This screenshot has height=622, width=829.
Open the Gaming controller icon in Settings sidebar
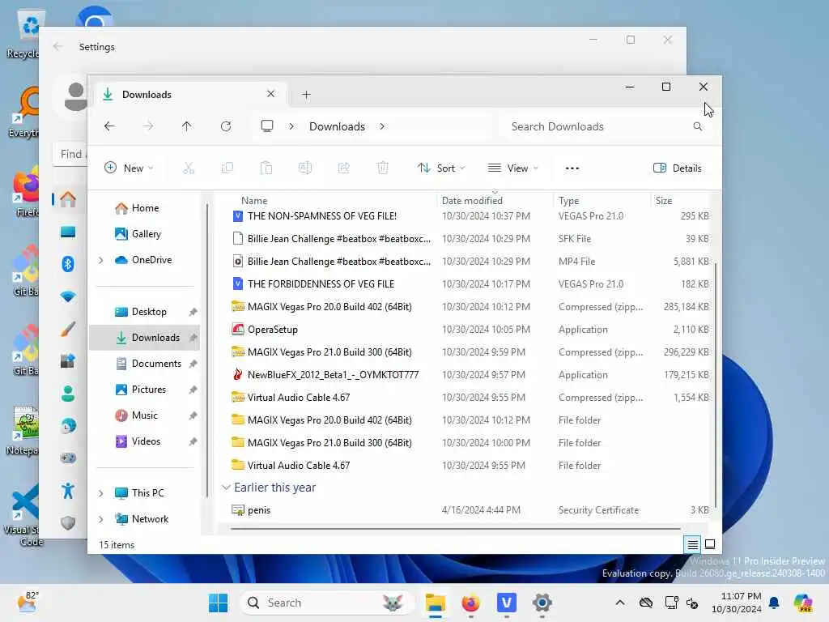point(68,458)
